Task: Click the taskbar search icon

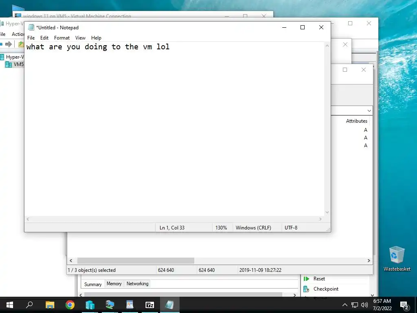Action: (x=29, y=305)
